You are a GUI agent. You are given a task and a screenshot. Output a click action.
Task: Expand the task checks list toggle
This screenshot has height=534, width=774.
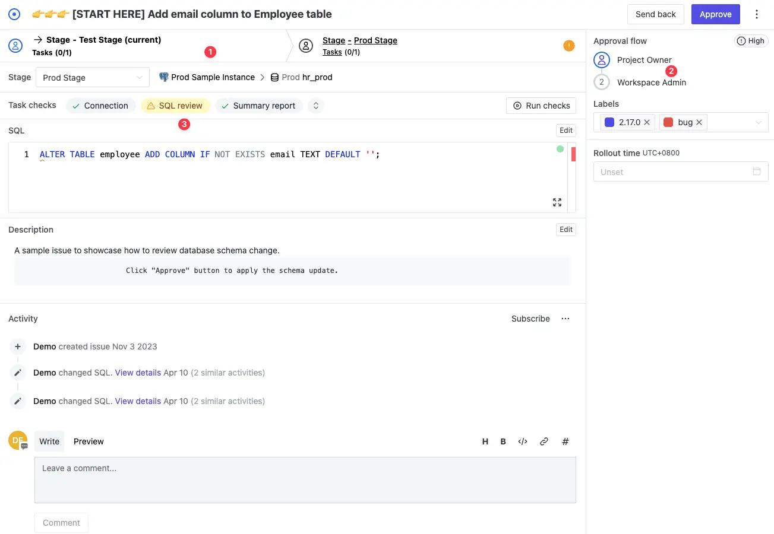click(316, 106)
